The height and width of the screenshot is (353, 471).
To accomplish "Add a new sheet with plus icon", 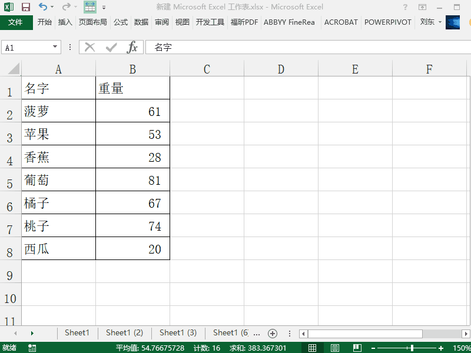I will pyautogui.click(x=273, y=333).
